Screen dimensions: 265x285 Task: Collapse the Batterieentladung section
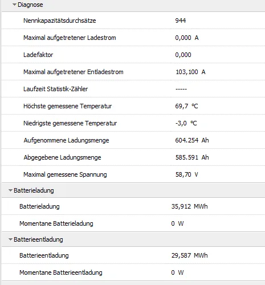[x=10, y=239]
